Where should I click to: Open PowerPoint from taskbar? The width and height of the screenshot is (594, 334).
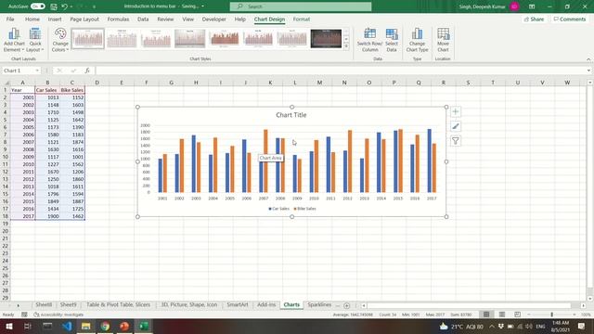pyautogui.click(x=124, y=326)
